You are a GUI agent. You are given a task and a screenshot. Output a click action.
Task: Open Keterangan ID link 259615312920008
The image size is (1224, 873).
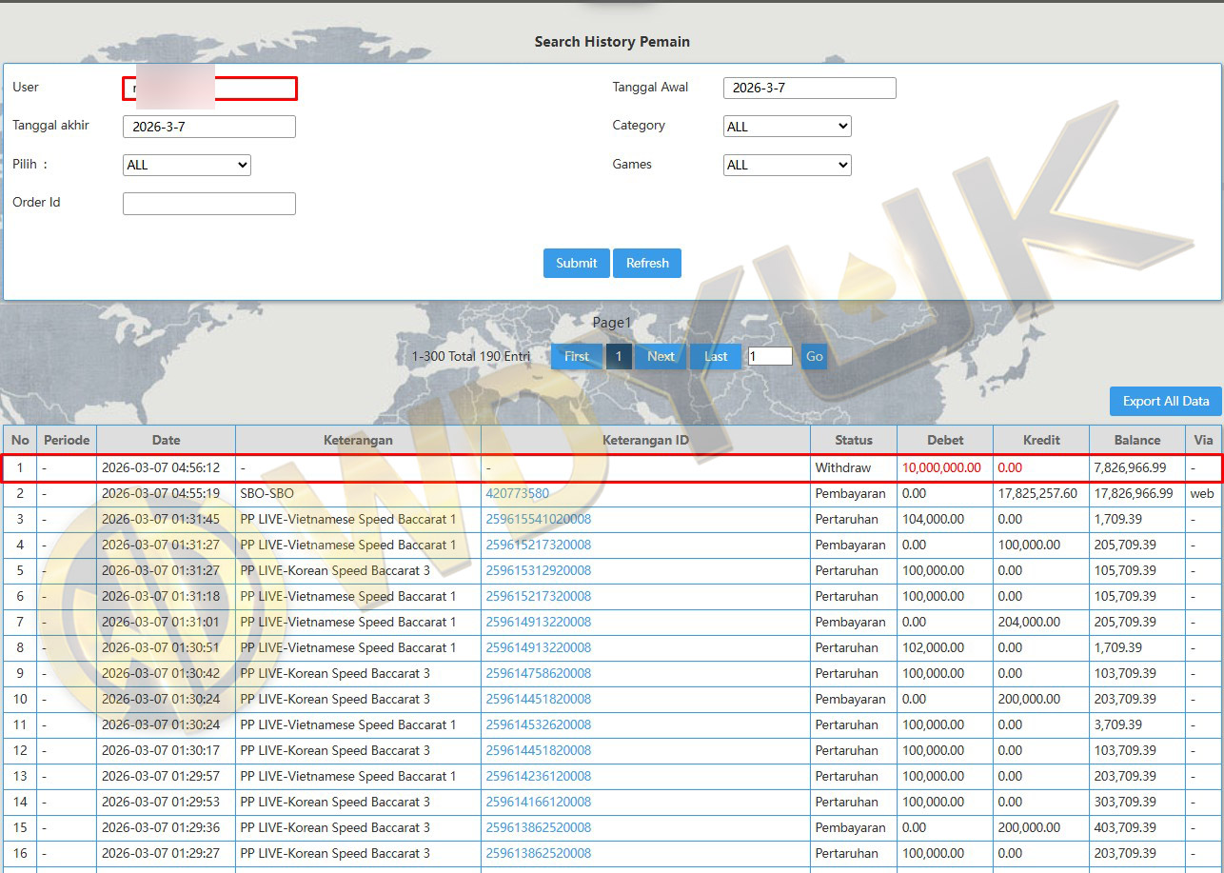[x=538, y=570]
